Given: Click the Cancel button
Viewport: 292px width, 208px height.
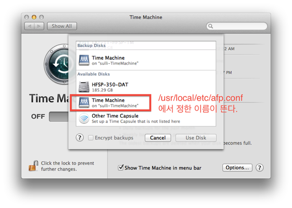Looking at the screenshot, I should (x=158, y=138).
